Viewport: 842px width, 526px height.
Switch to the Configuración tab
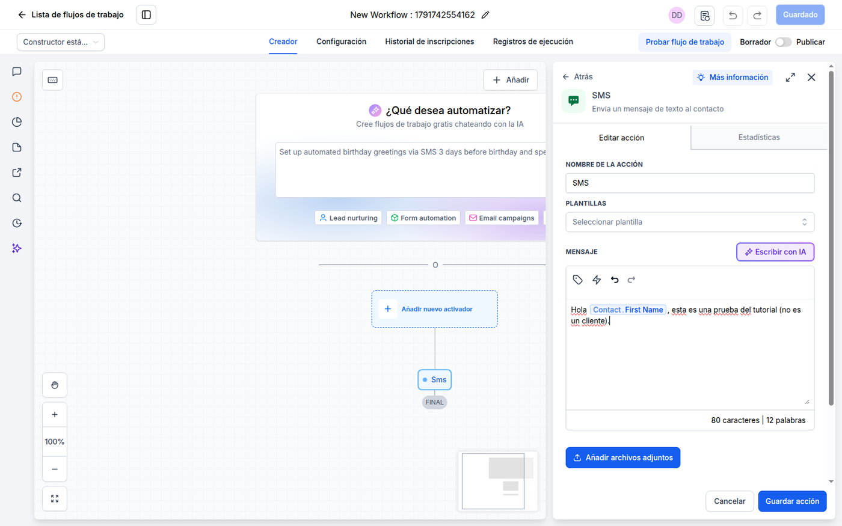[x=341, y=42]
